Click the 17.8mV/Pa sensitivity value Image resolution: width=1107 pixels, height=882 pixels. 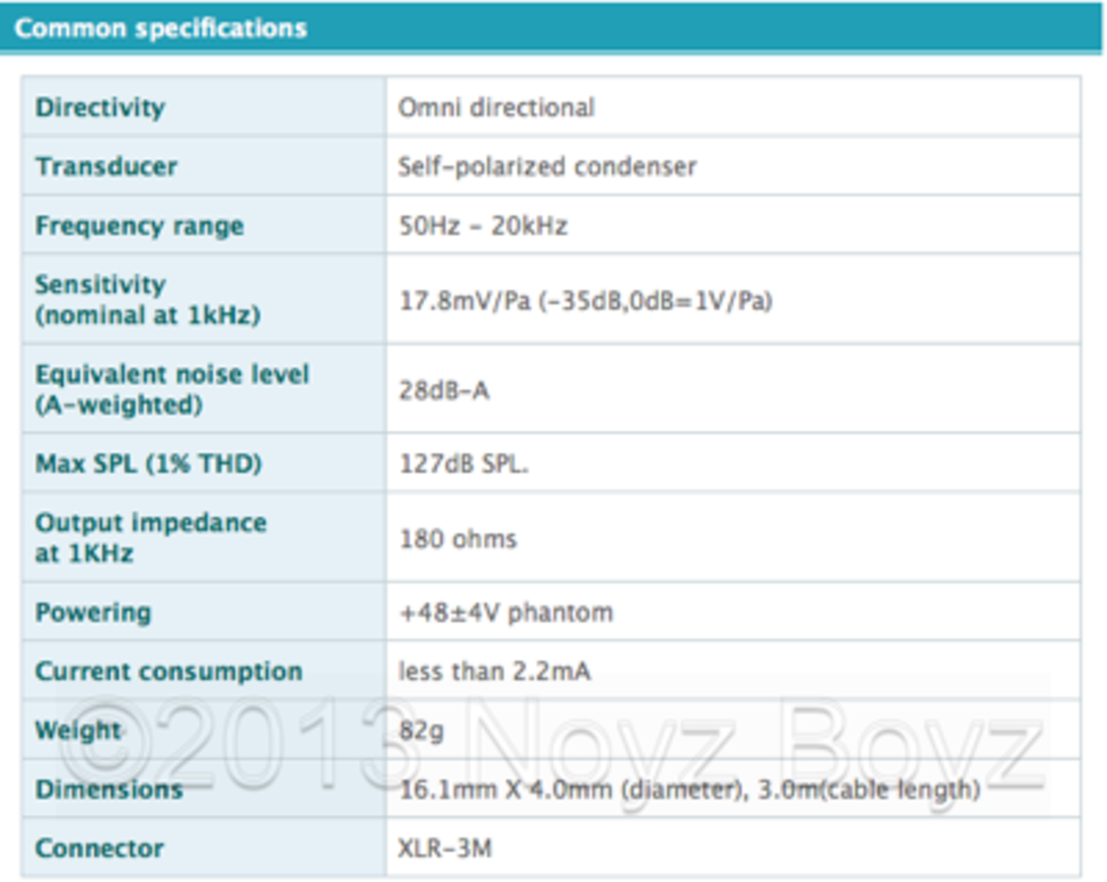(585, 301)
